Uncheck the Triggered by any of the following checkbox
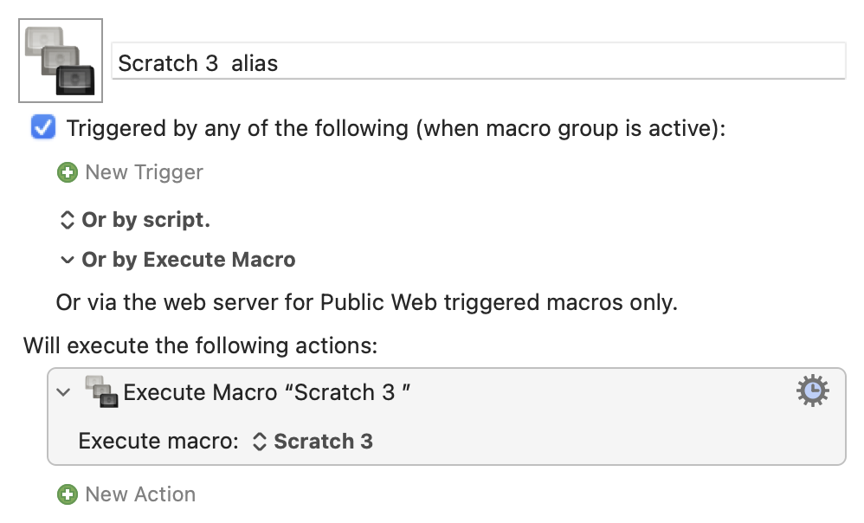 pyautogui.click(x=43, y=127)
